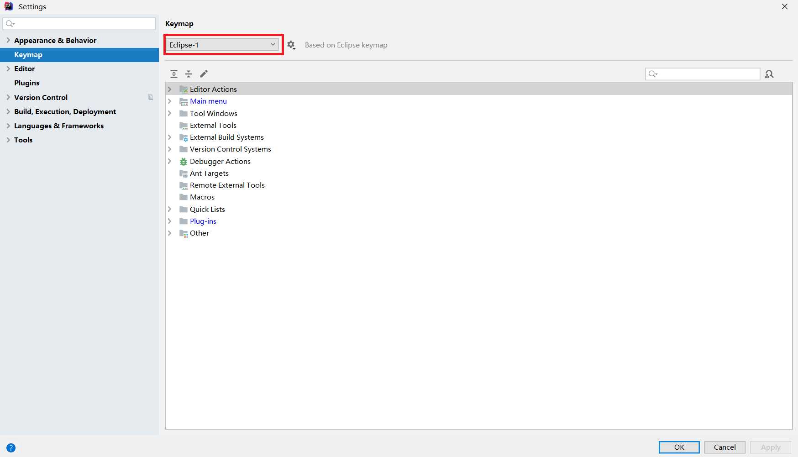Click the IntelliJ Settings window logo
Viewport: 798px width, 457px height.
(9, 6)
